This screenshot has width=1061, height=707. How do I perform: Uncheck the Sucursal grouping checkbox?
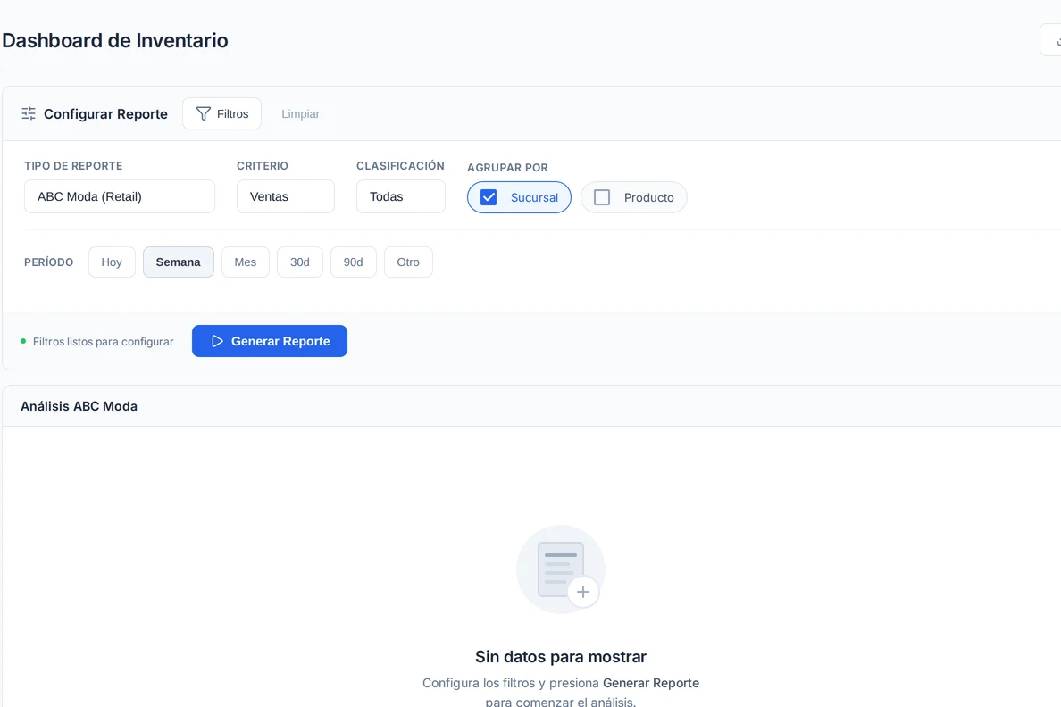pos(489,197)
